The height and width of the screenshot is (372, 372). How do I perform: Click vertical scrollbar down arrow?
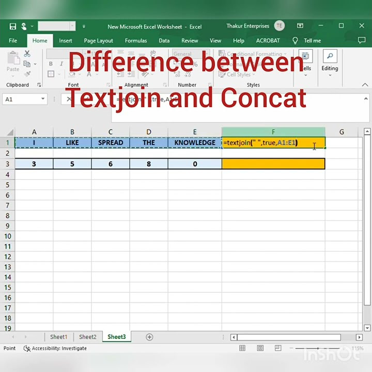367,328
